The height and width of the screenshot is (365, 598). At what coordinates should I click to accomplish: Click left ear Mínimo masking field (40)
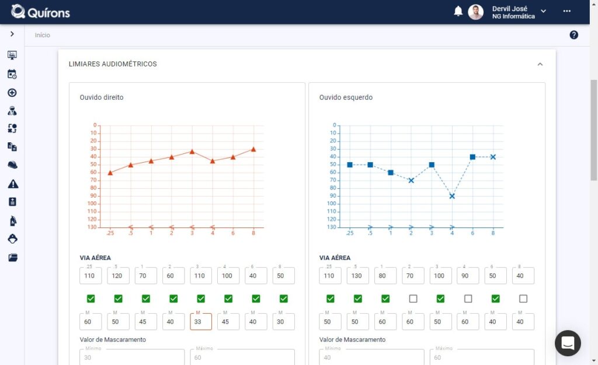(x=371, y=357)
